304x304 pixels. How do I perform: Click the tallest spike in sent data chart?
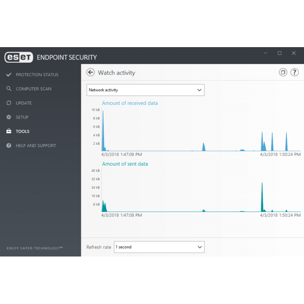pos(262,200)
